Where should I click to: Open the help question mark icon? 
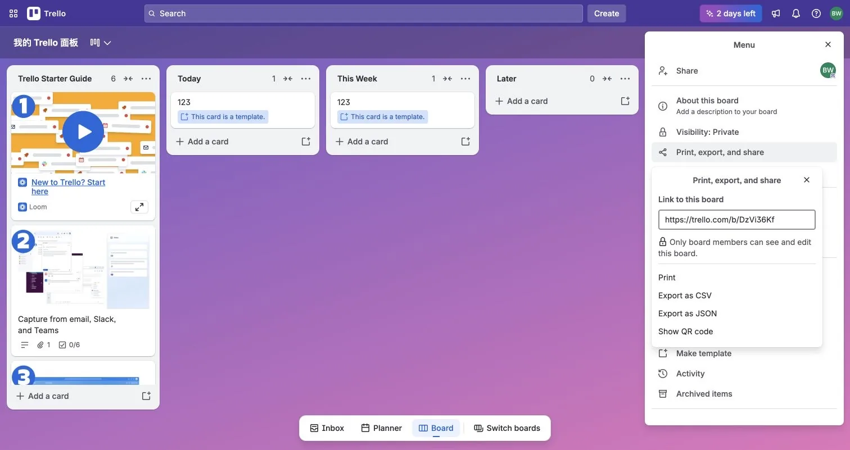tap(816, 13)
